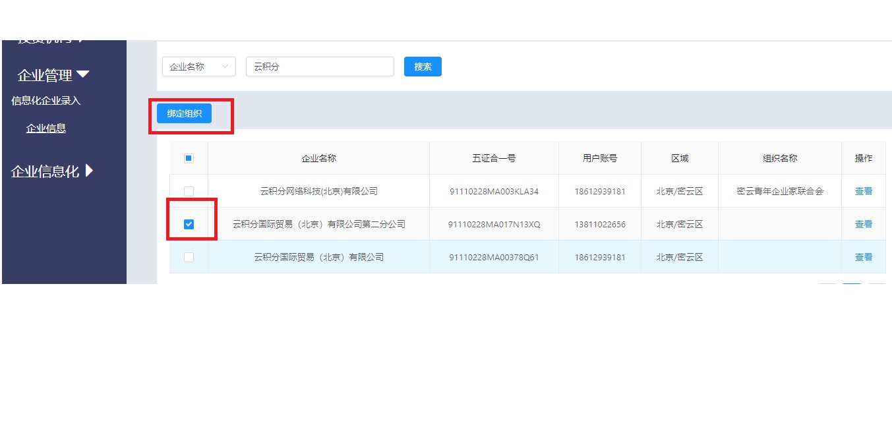Go to 企业信息 in the sidebar
The height and width of the screenshot is (427, 892).
point(46,128)
